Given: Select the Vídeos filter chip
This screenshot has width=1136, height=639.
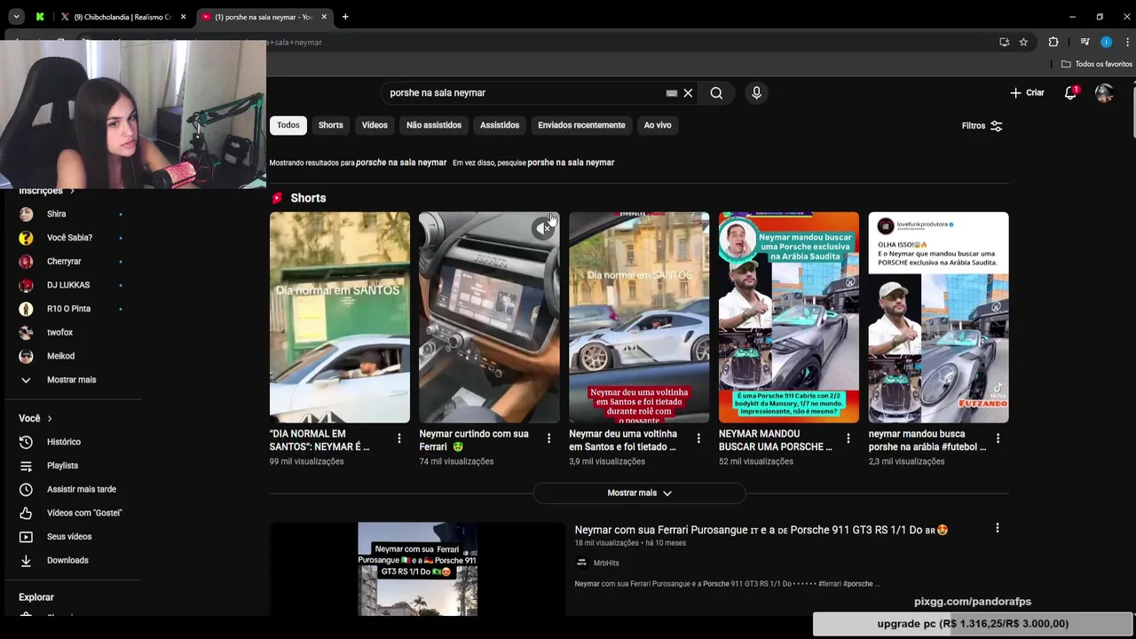Looking at the screenshot, I should pos(375,125).
